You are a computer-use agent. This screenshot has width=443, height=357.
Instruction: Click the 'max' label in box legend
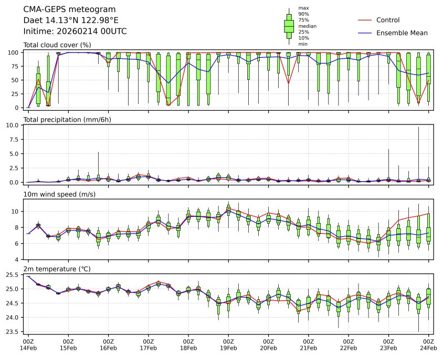303,8
